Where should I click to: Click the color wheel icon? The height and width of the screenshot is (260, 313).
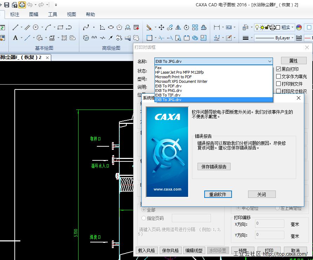tap(299, 27)
